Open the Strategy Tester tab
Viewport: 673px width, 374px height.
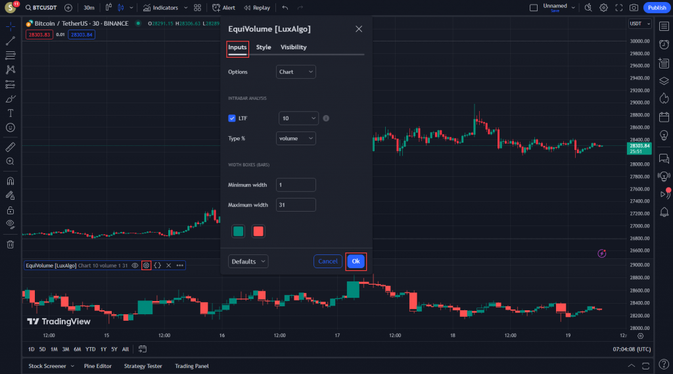(x=143, y=366)
